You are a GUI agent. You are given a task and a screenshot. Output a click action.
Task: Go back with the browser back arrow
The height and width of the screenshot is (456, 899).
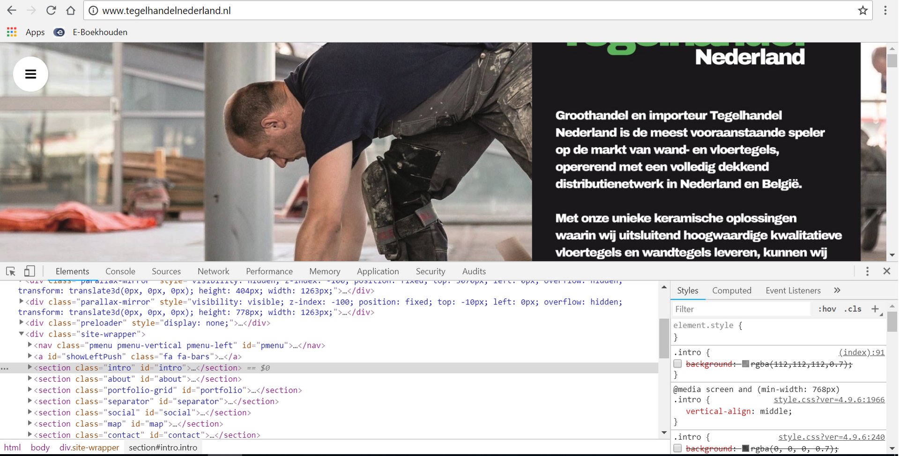pyautogui.click(x=12, y=10)
